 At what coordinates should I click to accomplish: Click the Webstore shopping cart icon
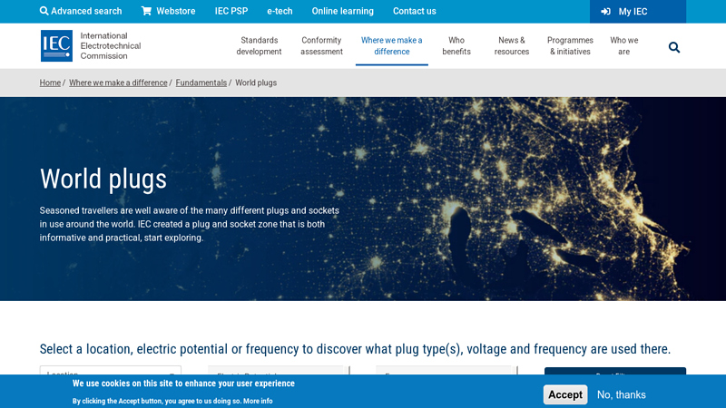[147, 12]
